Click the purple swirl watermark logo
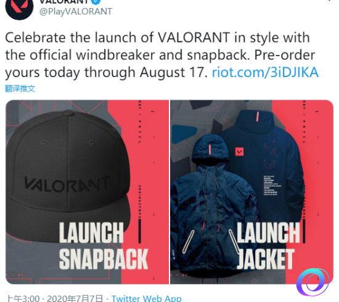Viewport: 339px width, 302px height. click(313, 282)
